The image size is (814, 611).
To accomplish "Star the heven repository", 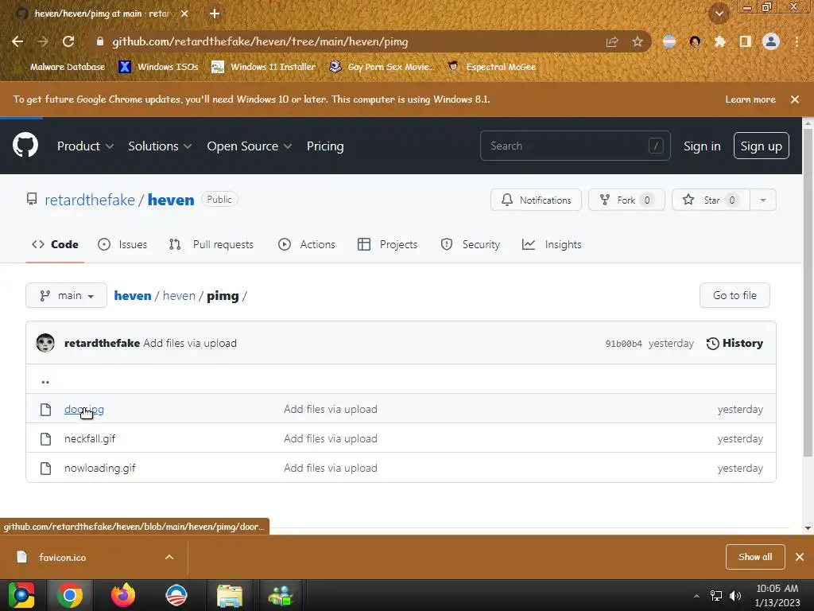I will [711, 200].
